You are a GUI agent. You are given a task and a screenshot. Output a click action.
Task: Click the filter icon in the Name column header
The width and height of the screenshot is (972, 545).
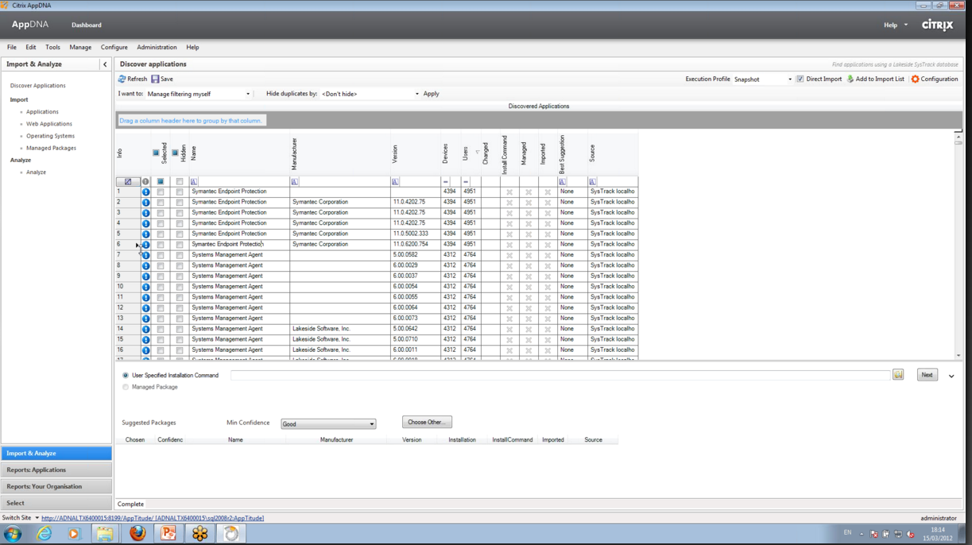click(195, 181)
